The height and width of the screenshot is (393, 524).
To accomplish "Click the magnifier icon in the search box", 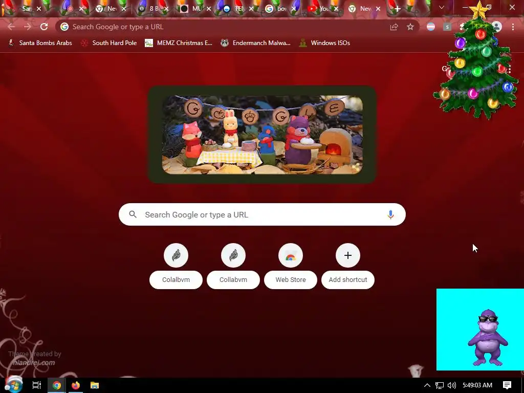I will click(133, 214).
